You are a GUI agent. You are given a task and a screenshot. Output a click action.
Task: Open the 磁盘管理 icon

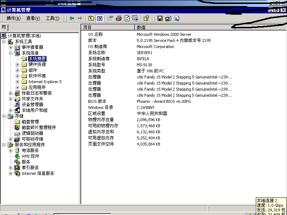click(17, 122)
